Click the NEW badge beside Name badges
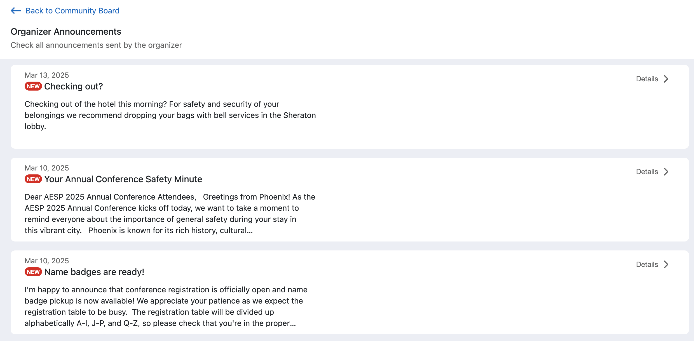Screen dimensions: 694x341 pyautogui.click(x=33, y=272)
